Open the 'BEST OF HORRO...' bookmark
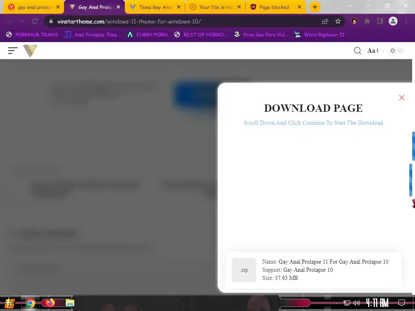 pyautogui.click(x=201, y=35)
